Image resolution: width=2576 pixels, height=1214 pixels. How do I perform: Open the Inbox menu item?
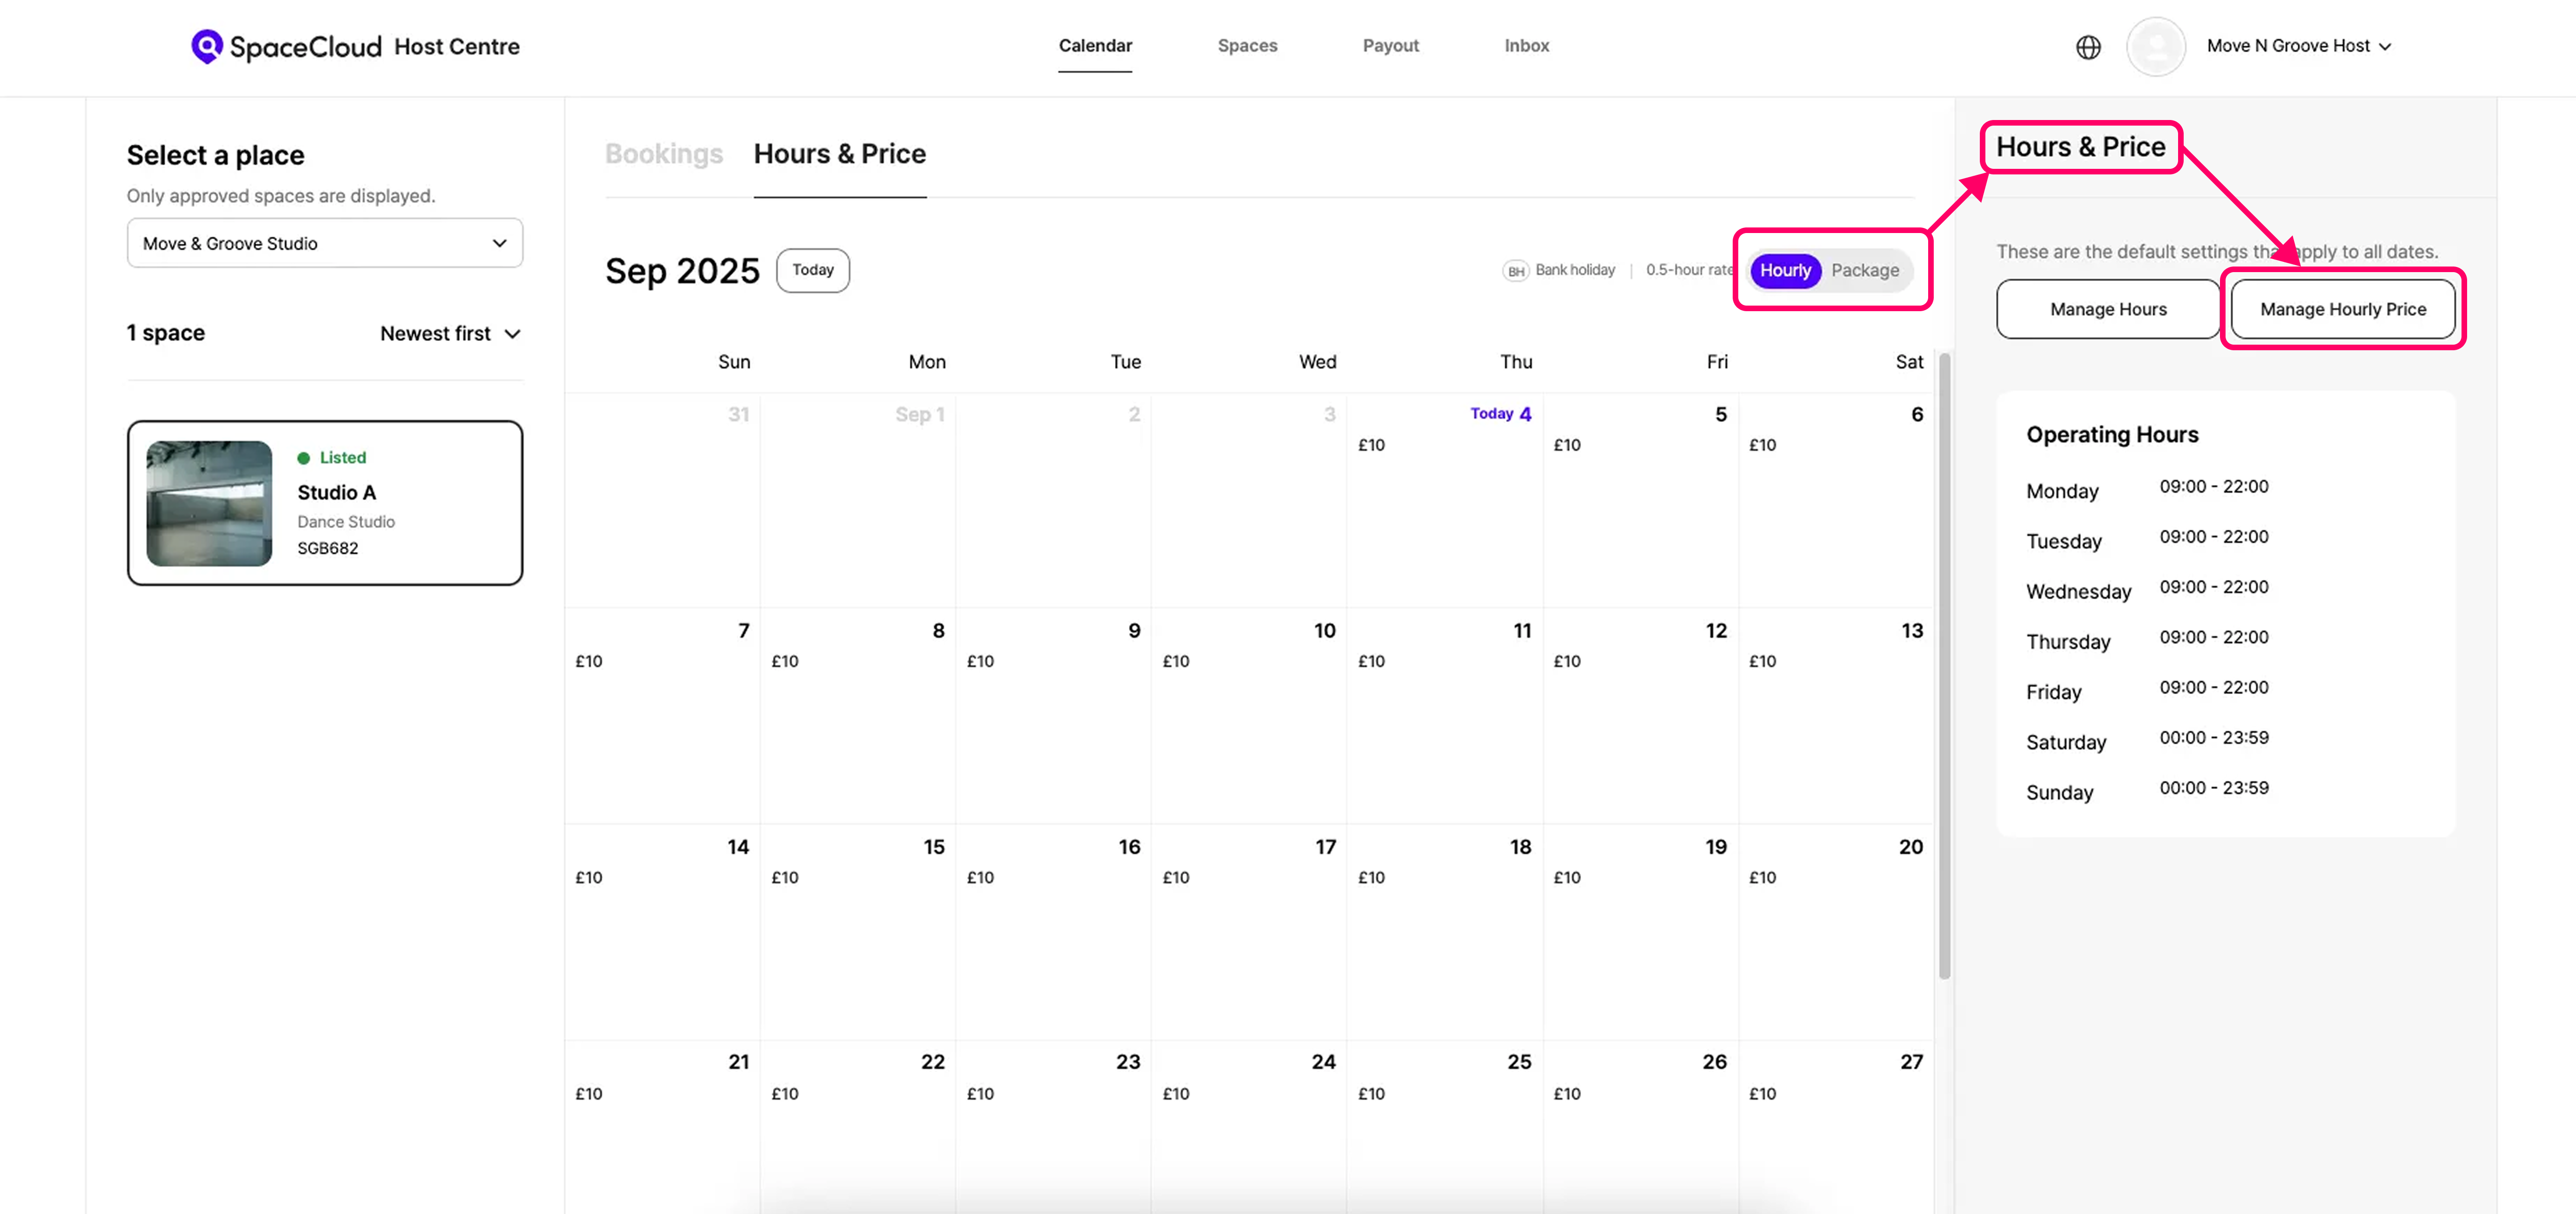point(1526,46)
